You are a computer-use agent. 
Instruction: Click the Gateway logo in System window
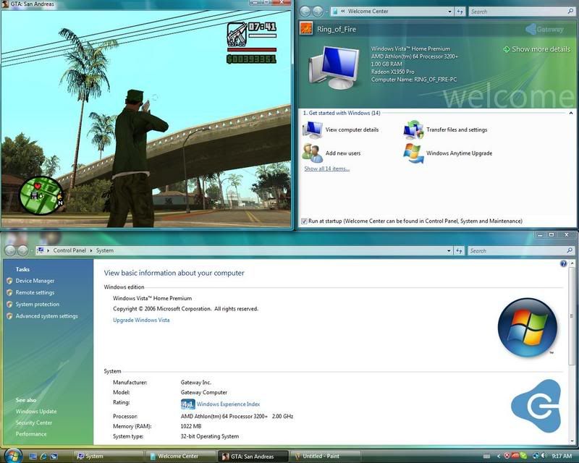coord(536,406)
